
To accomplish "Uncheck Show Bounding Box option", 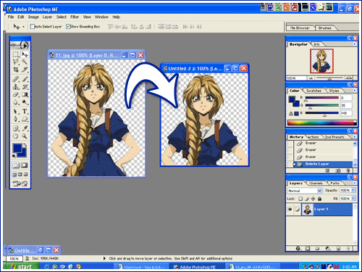I will click(x=68, y=26).
